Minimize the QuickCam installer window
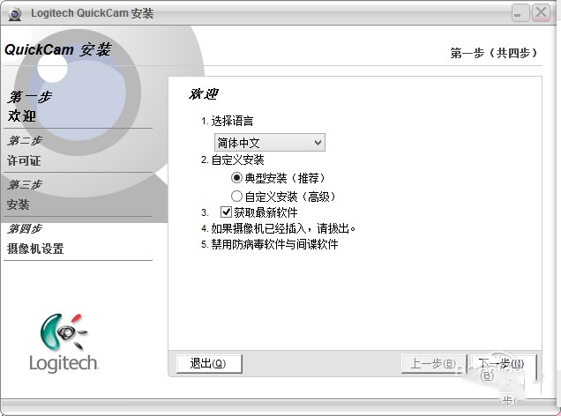This screenshot has height=416, width=561. click(x=520, y=13)
